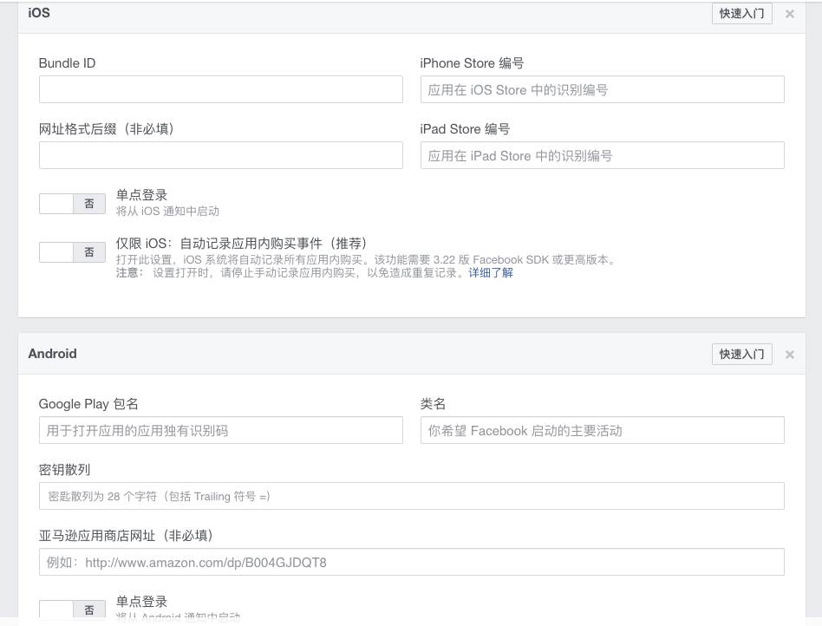Click the 密钥散列 key hash field
Image resolution: width=822 pixels, height=626 pixels.
(x=411, y=496)
